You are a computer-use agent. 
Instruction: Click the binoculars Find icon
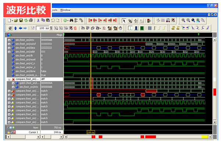[x=71, y=21]
